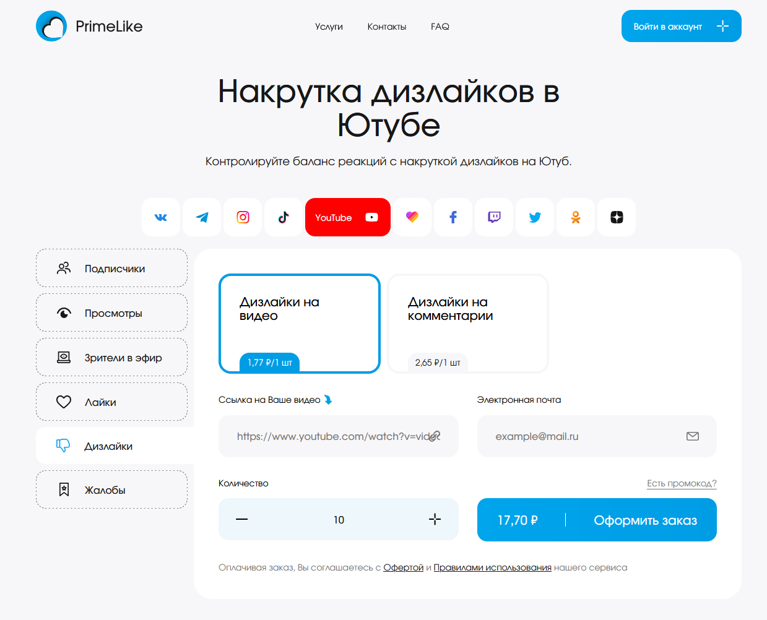The width and height of the screenshot is (767, 620).
Task: Click the envelope icon in email field
Action: 693,436
